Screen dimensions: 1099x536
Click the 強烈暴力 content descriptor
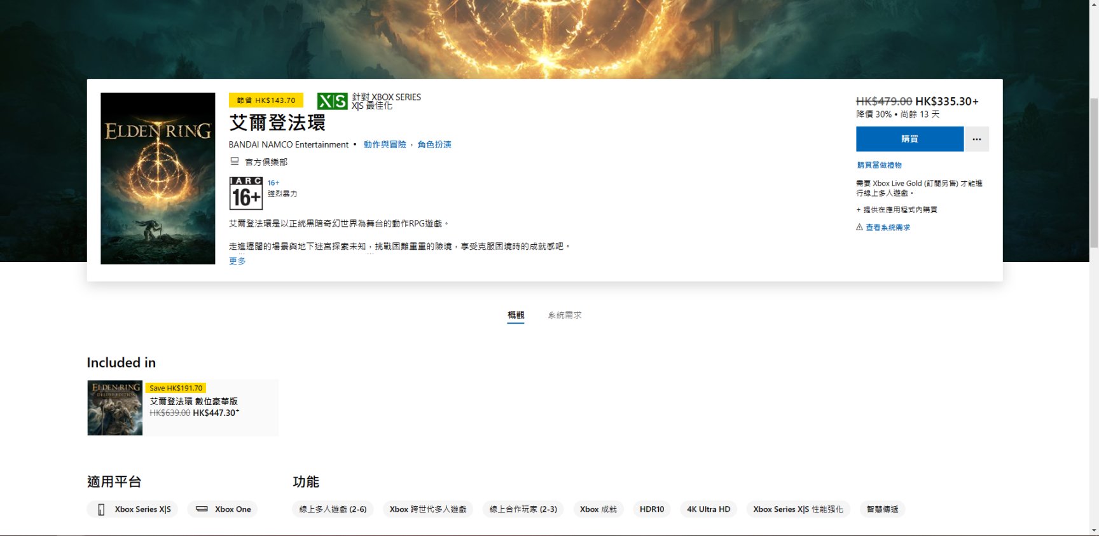[x=282, y=194]
